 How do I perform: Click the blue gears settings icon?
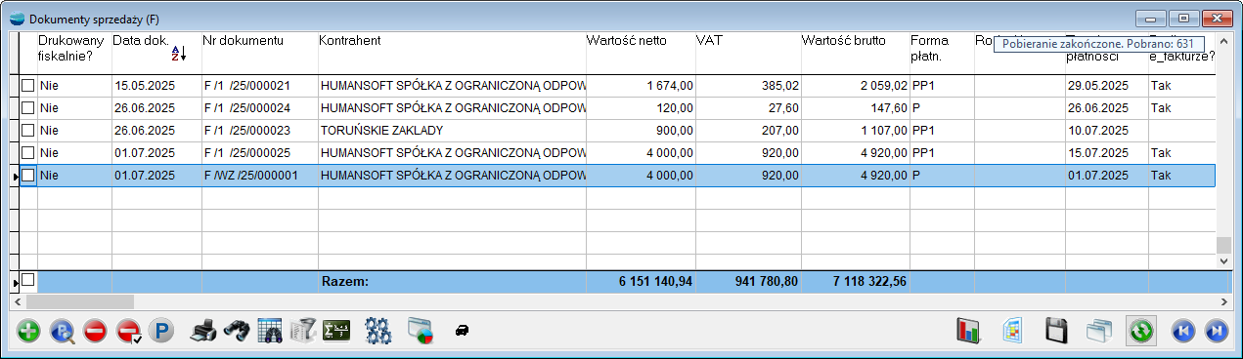pyautogui.click(x=378, y=331)
